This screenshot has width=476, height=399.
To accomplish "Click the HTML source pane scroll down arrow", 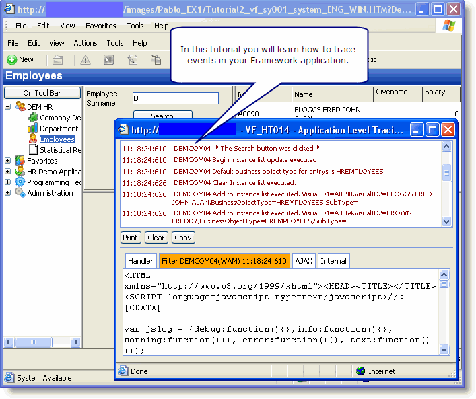I will (x=444, y=349).
